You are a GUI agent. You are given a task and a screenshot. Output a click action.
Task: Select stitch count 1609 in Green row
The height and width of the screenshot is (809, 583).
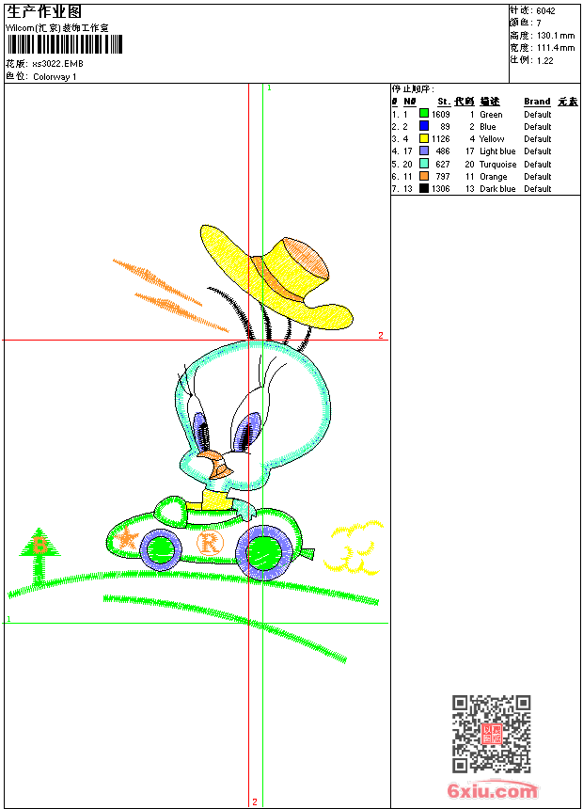[441, 115]
